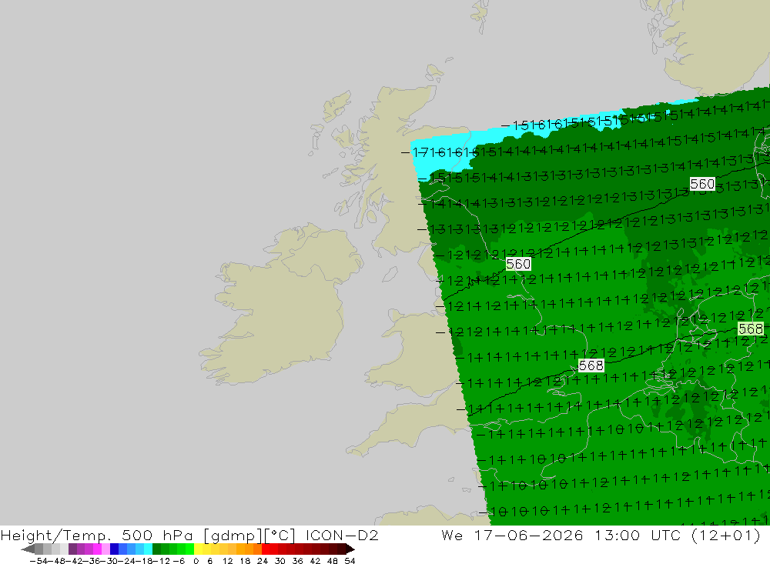770x564 pixels.
Task: Click the cyan swatch in the color legend
Action: point(148,549)
